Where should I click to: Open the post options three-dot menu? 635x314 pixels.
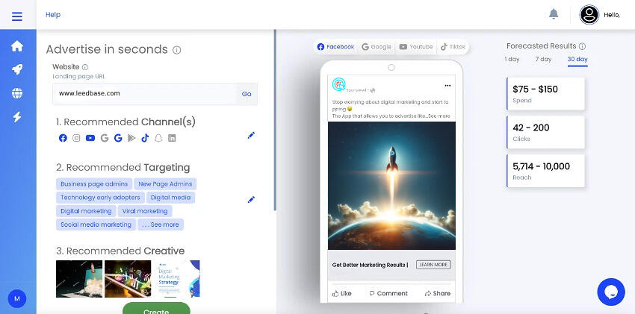tap(447, 85)
